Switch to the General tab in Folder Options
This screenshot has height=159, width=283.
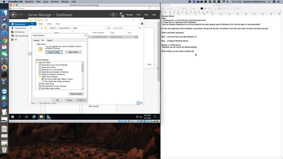click(36, 41)
